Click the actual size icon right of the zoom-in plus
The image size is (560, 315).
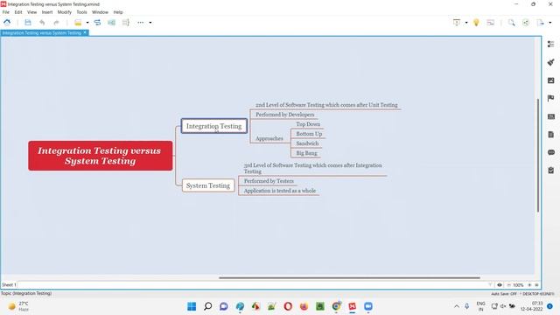point(536,285)
